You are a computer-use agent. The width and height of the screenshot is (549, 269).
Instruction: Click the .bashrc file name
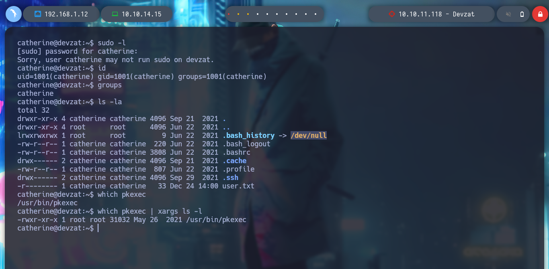pos(236,152)
